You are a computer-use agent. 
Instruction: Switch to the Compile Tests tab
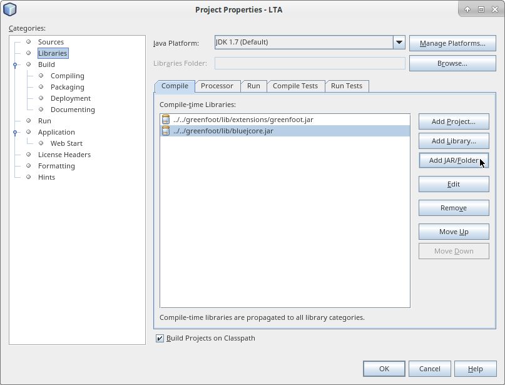coord(295,86)
